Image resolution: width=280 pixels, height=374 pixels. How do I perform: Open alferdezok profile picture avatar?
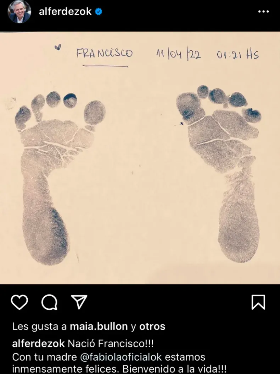[19, 12]
